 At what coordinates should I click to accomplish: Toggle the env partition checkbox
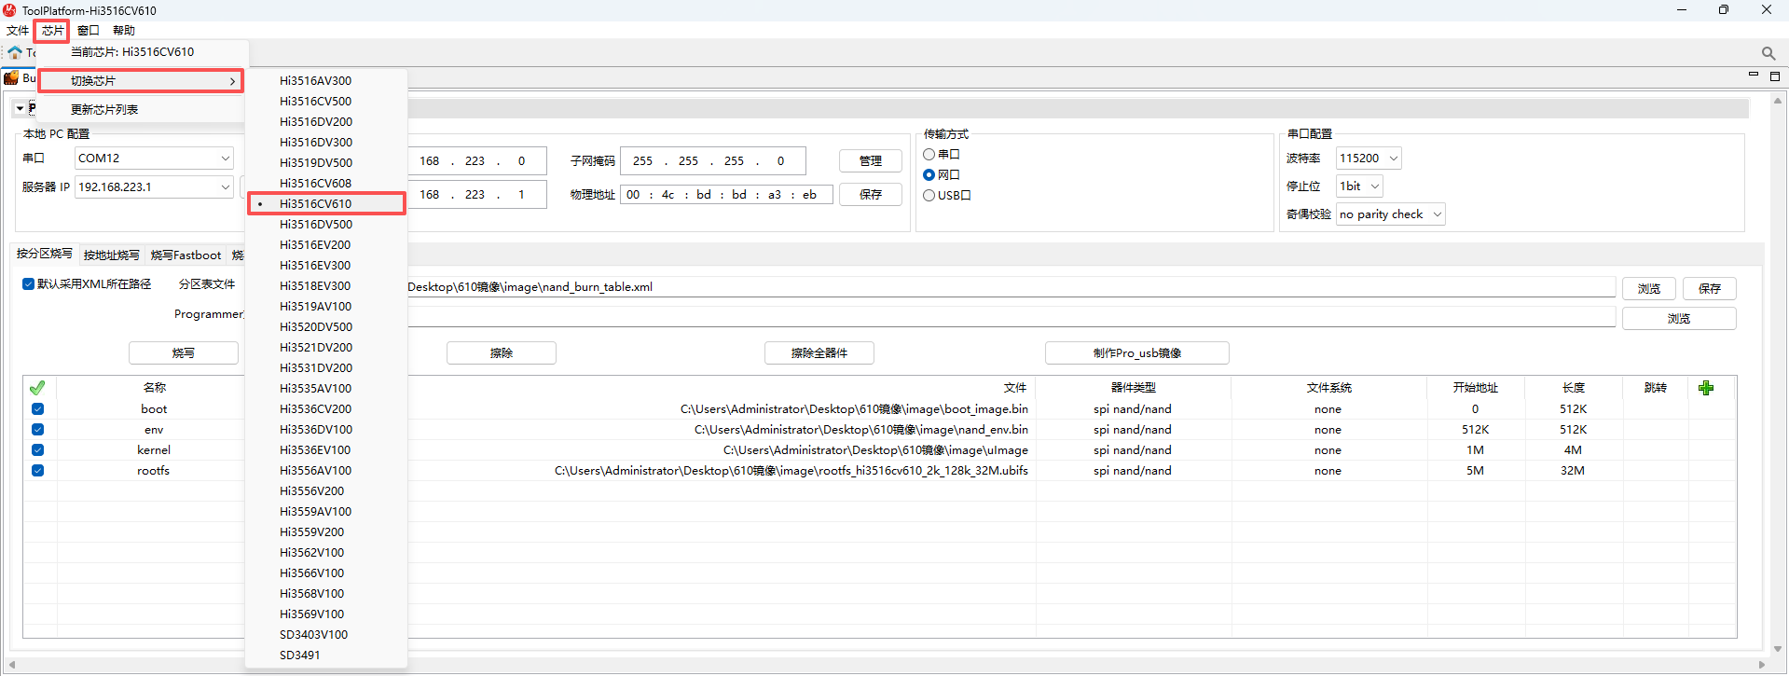coord(37,430)
